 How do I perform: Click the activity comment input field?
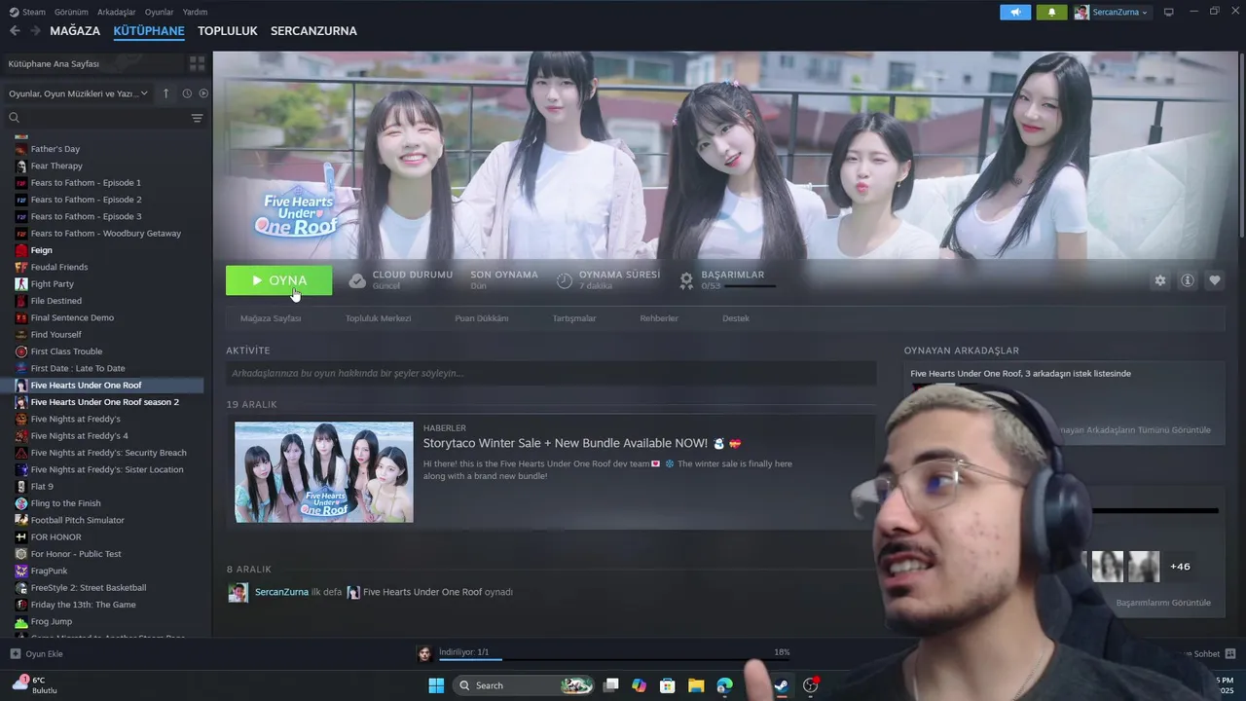[551, 373]
